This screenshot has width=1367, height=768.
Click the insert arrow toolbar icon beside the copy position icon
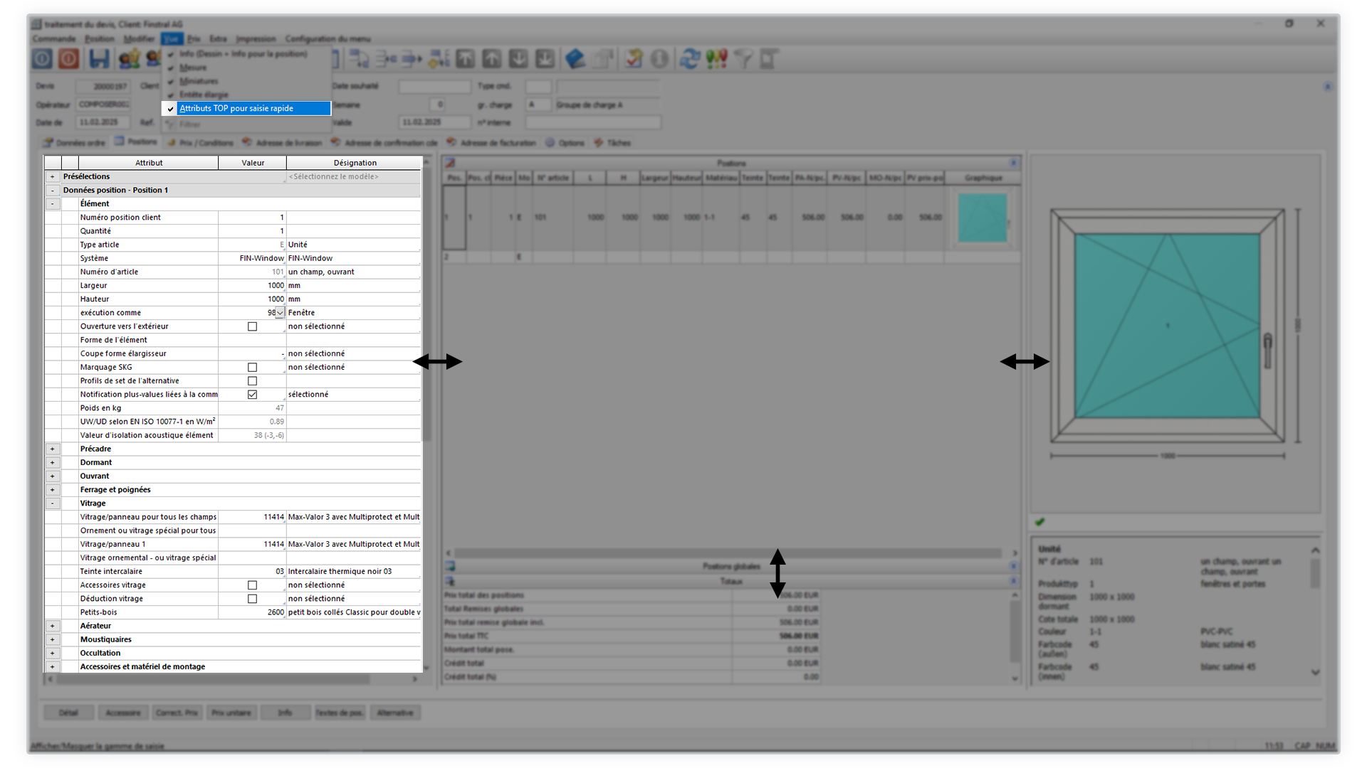click(x=385, y=58)
